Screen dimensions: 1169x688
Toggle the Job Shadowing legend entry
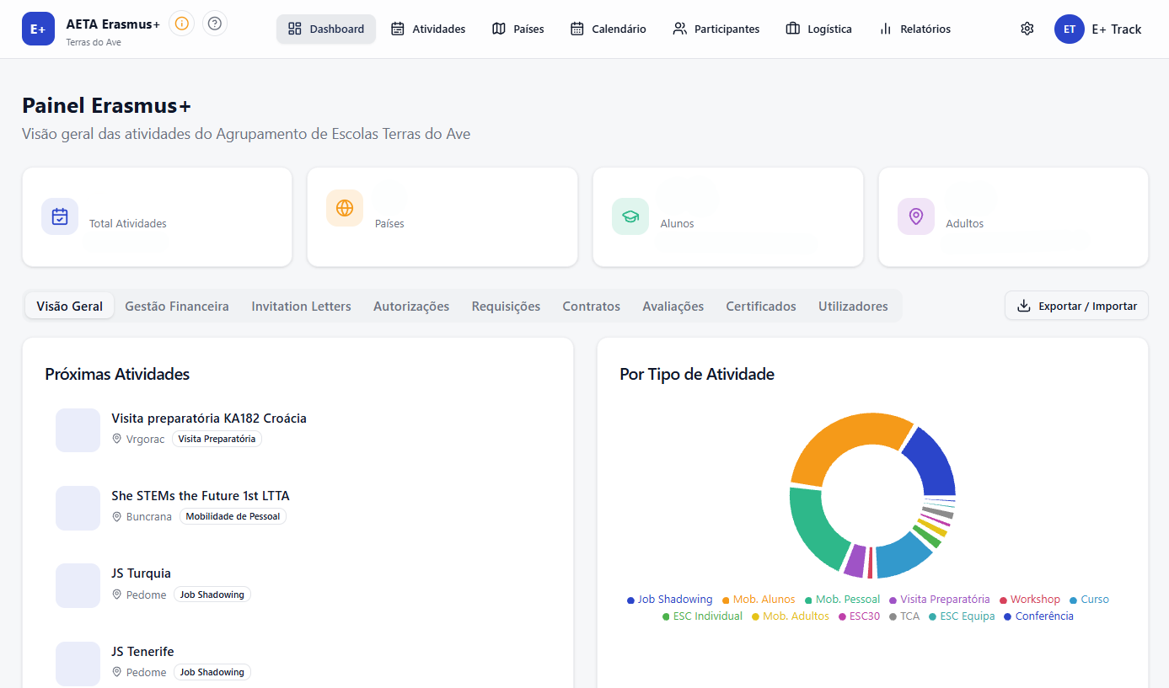pos(670,600)
